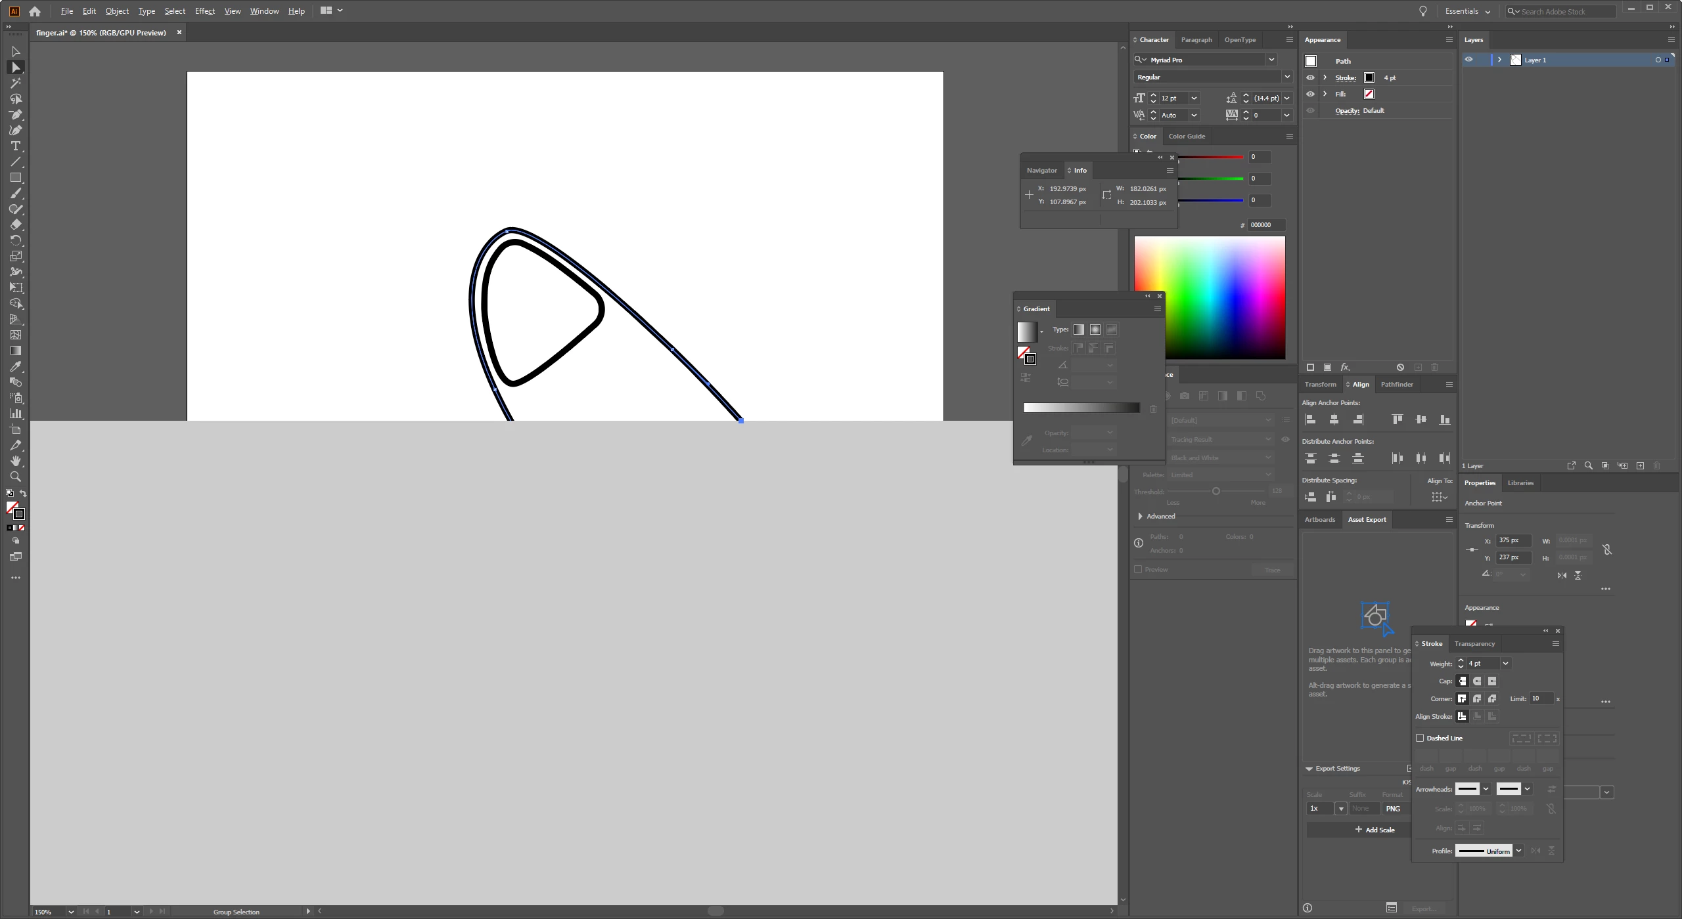Click the Home icon in top bar
1682x919 pixels.
tap(35, 11)
